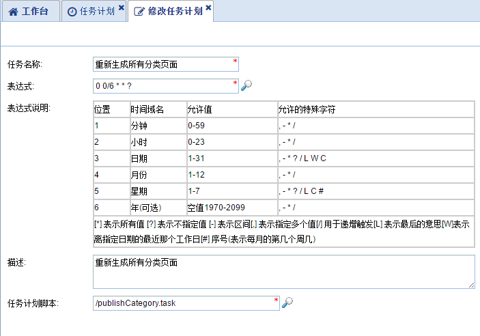Image resolution: width=480 pixels, height=336 pixels.
Task: Close the 任务计划 tab
Action: click(122, 8)
